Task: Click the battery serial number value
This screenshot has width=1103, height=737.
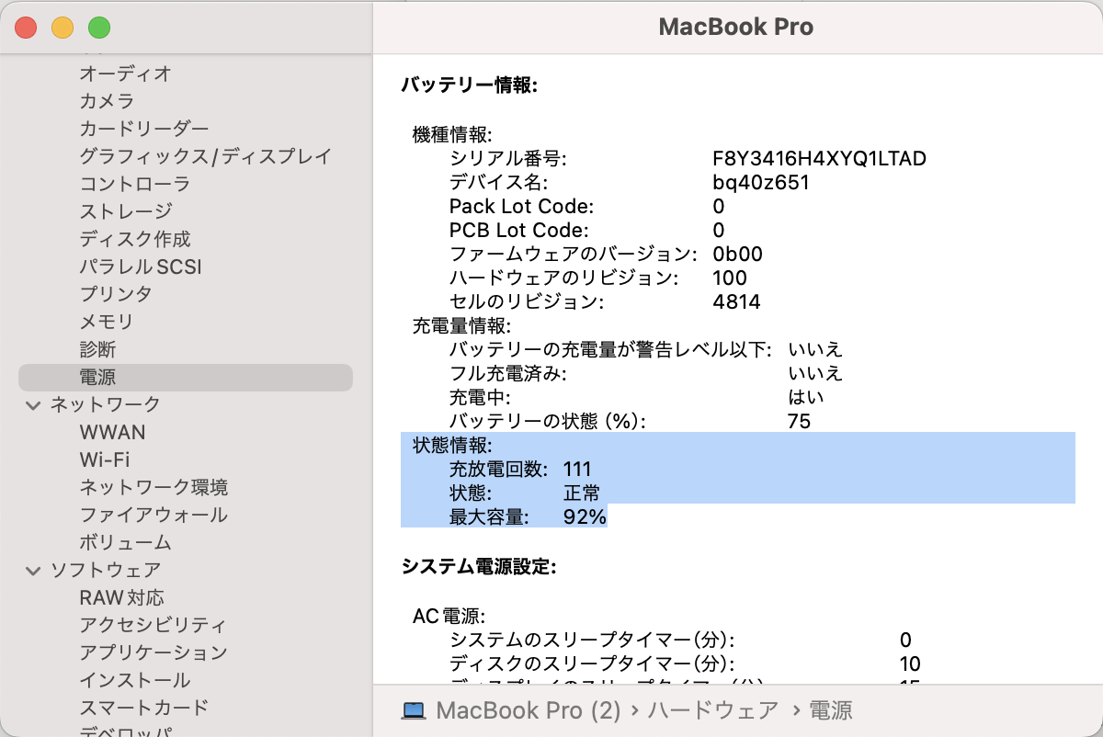Action: click(820, 158)
